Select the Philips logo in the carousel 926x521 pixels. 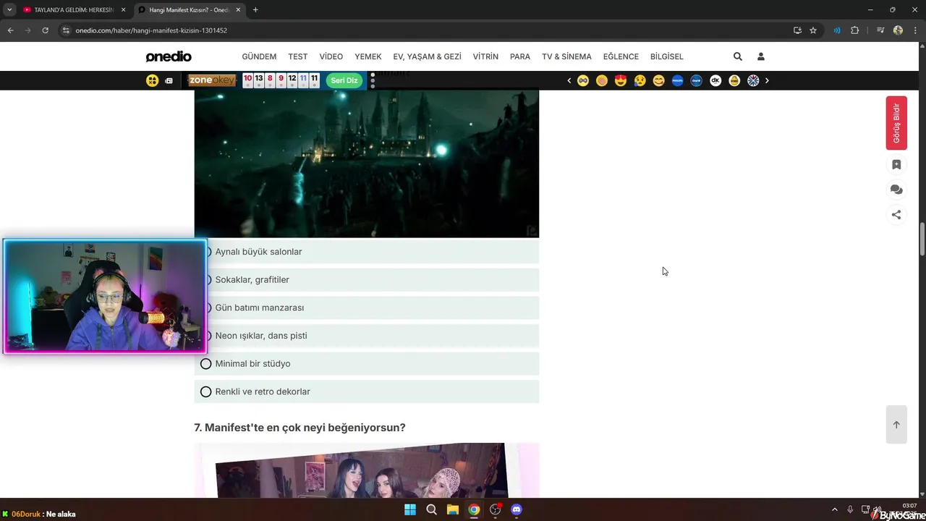tap(678, 80)
